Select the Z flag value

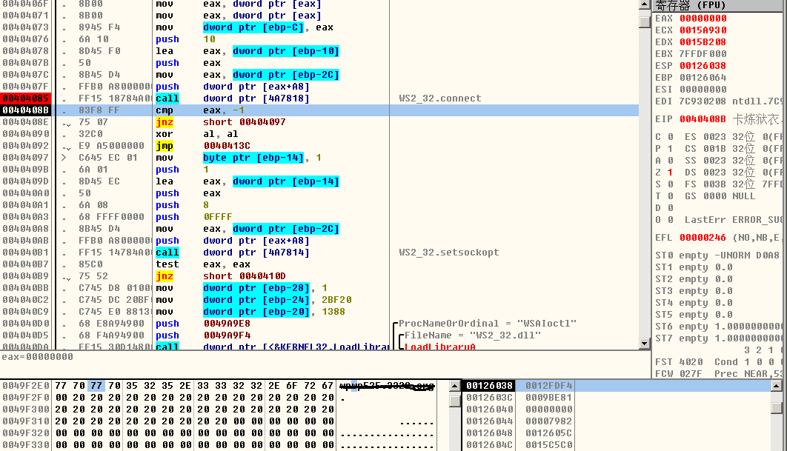[x=670, y=172]
